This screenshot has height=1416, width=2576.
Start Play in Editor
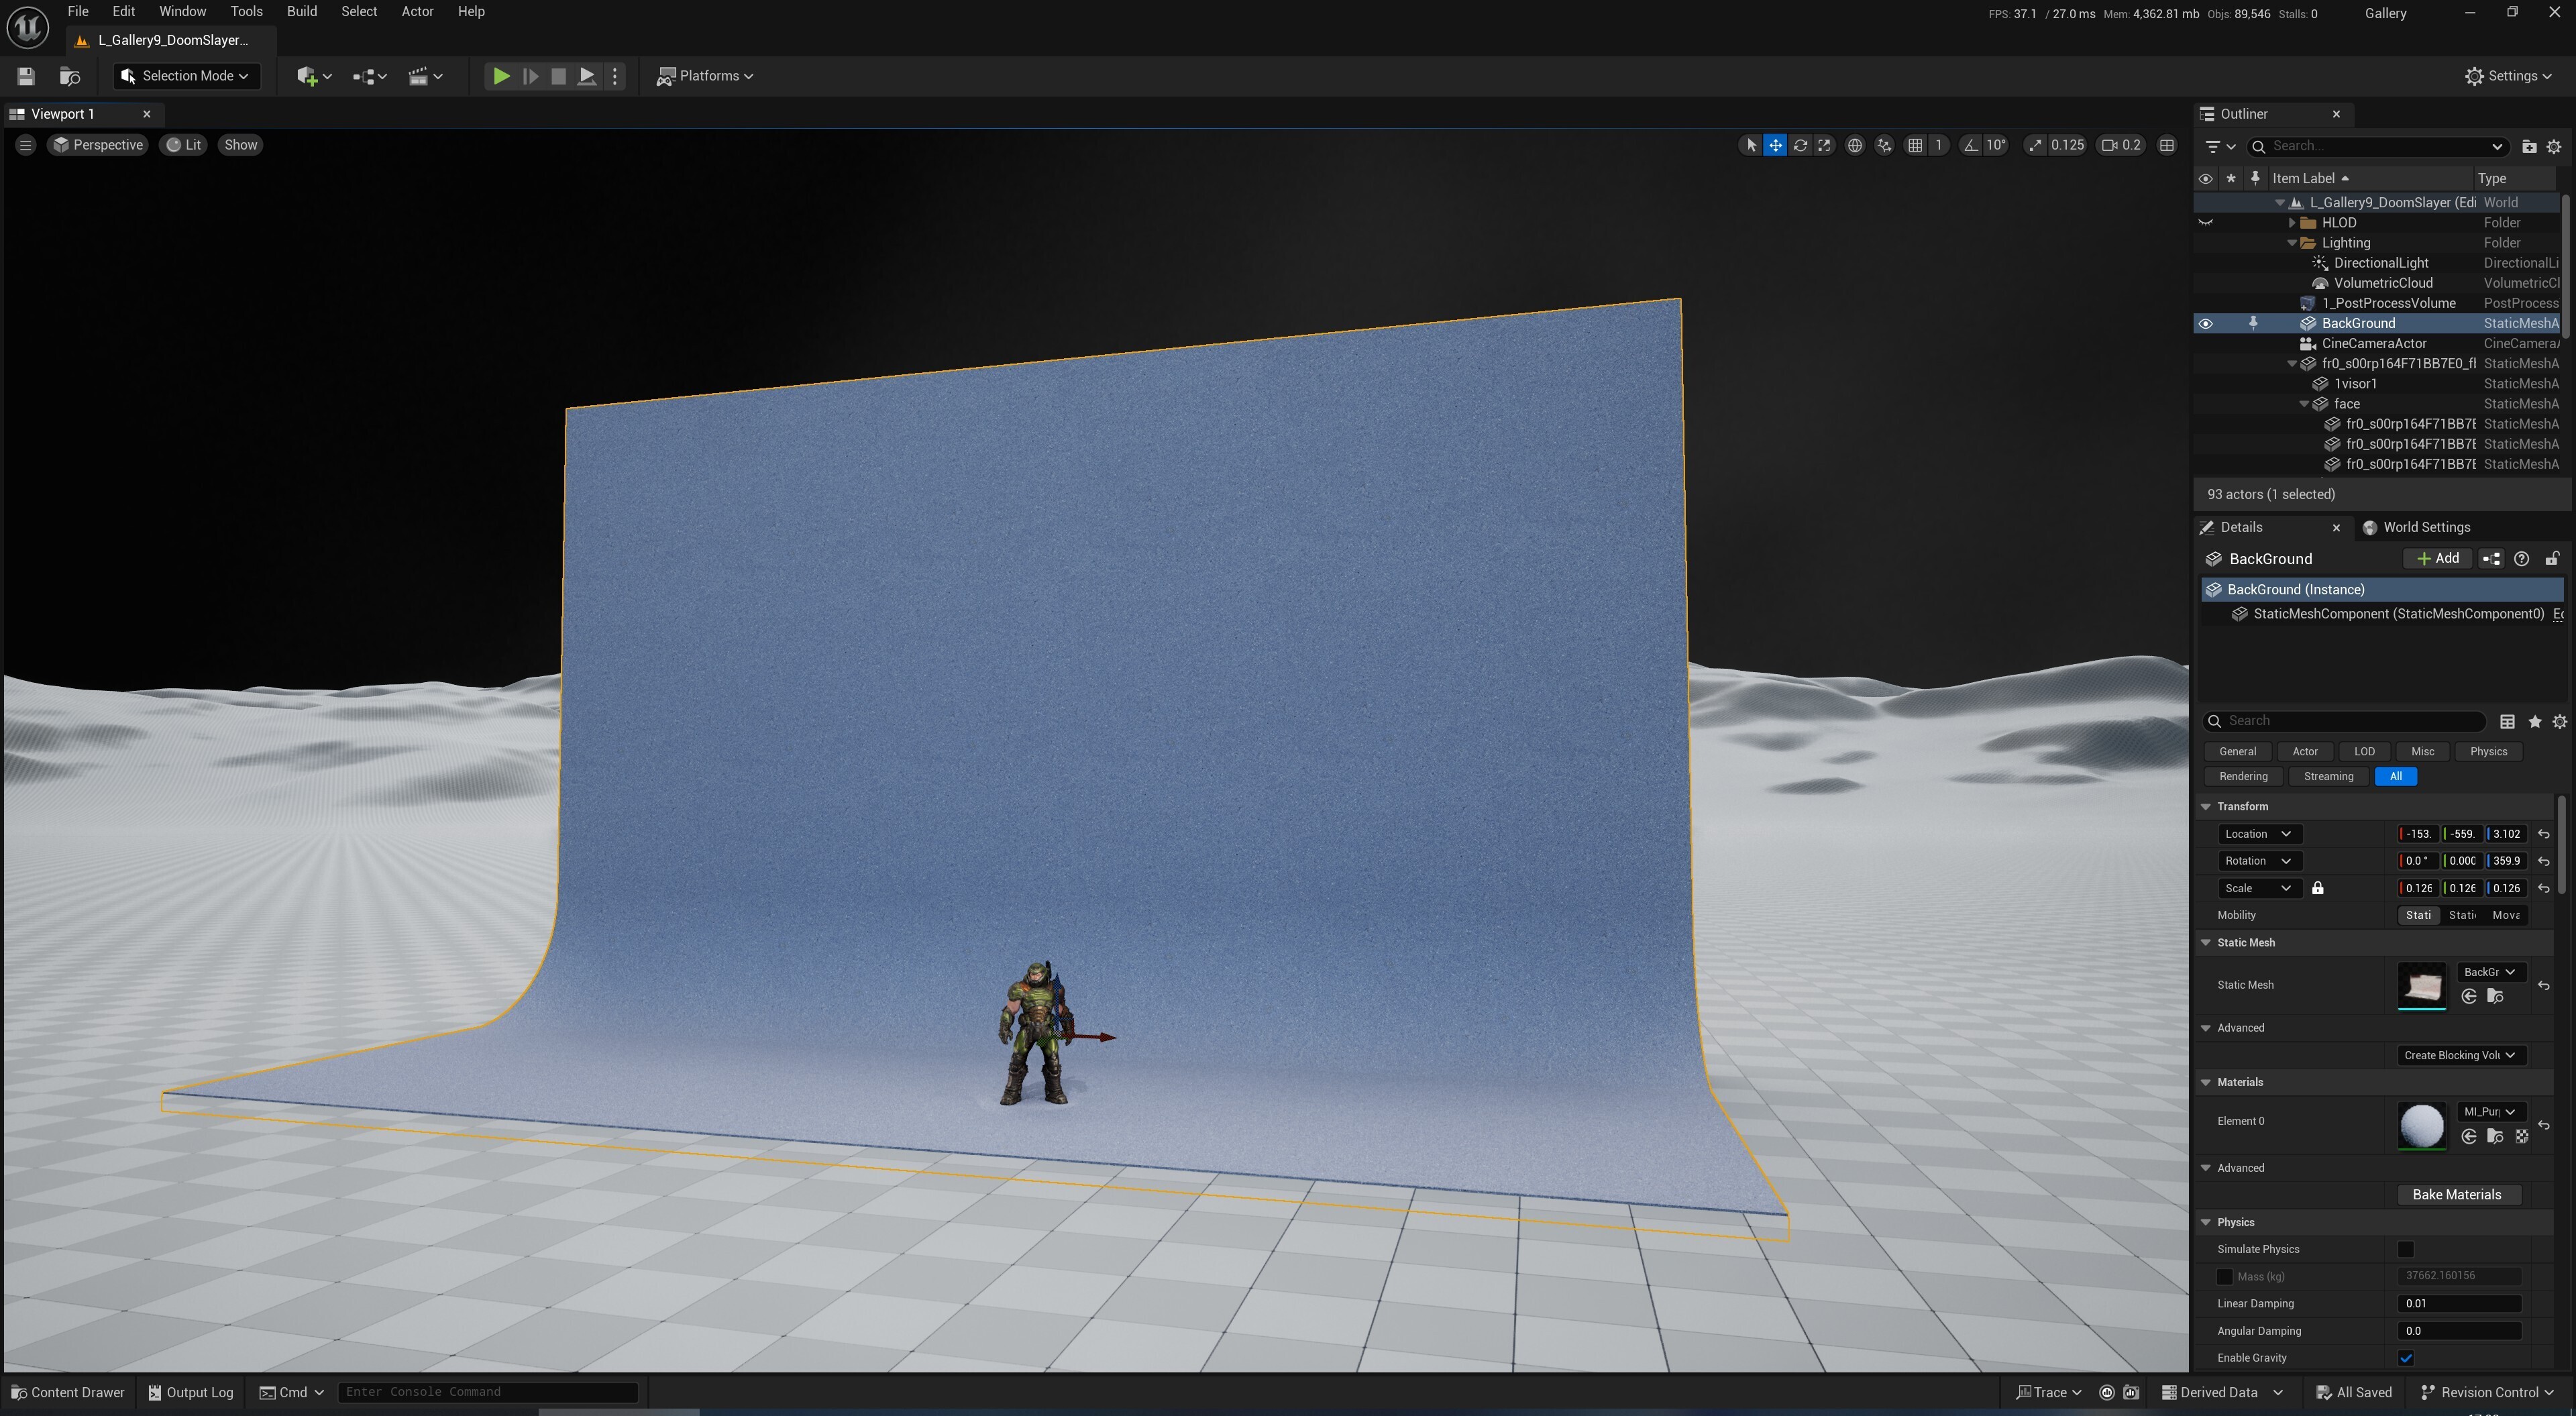(501, 76)
